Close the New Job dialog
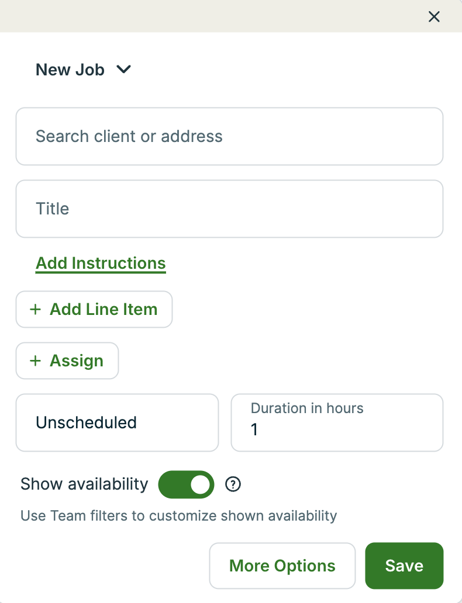 (x=434, y=16)
